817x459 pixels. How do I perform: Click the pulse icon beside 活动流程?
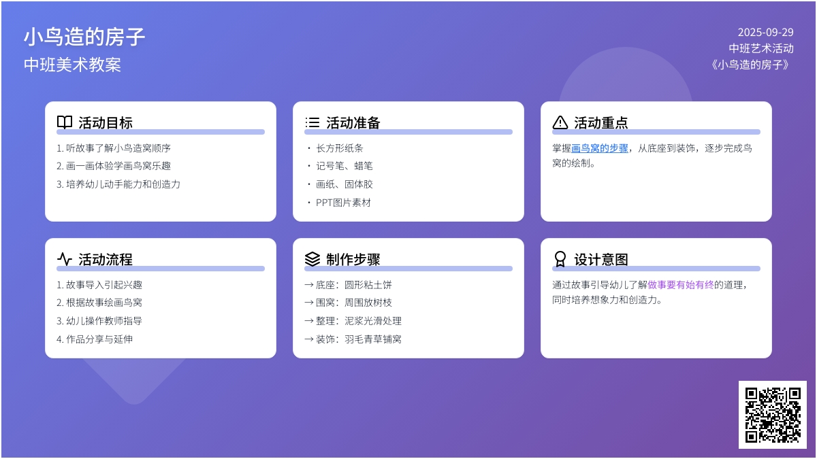coord(65,259)
